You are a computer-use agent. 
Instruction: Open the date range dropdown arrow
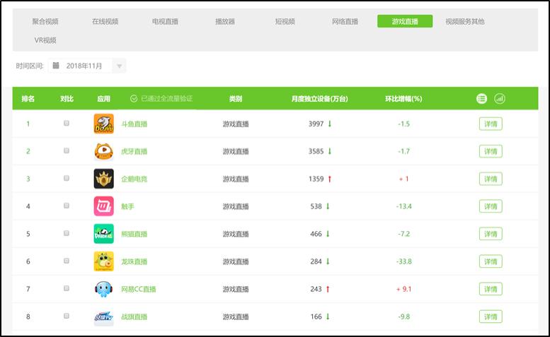point(119,66)
